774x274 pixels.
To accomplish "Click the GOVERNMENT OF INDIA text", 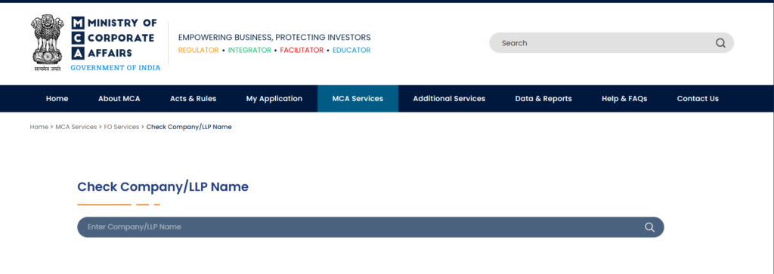I will click(116, 68).
